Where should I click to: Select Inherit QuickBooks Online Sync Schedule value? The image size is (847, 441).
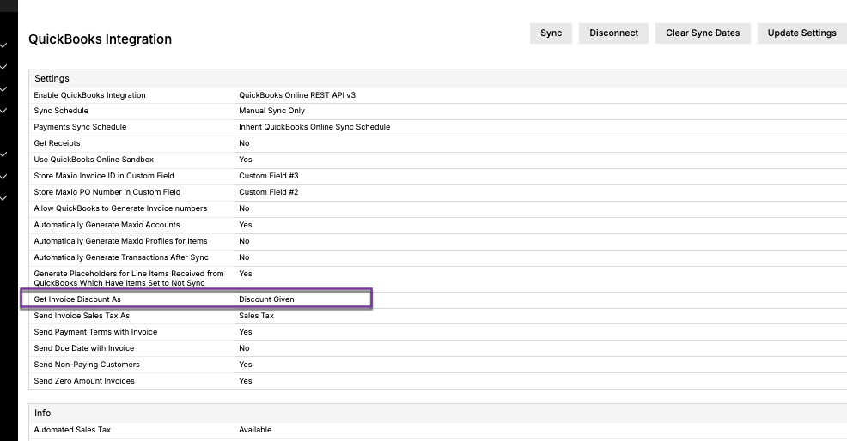pyautogui.click(x=314, y=127)
